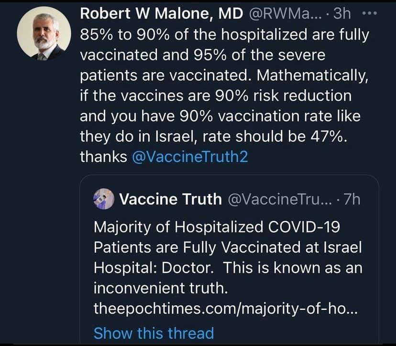Click the Vaccine Truth display name

[x=170, y=199]
